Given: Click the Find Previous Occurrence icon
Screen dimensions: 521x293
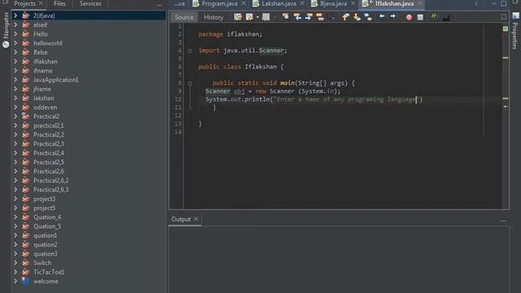Looking at the screenshot, I should pyautogui.click(x=297, y=17).
